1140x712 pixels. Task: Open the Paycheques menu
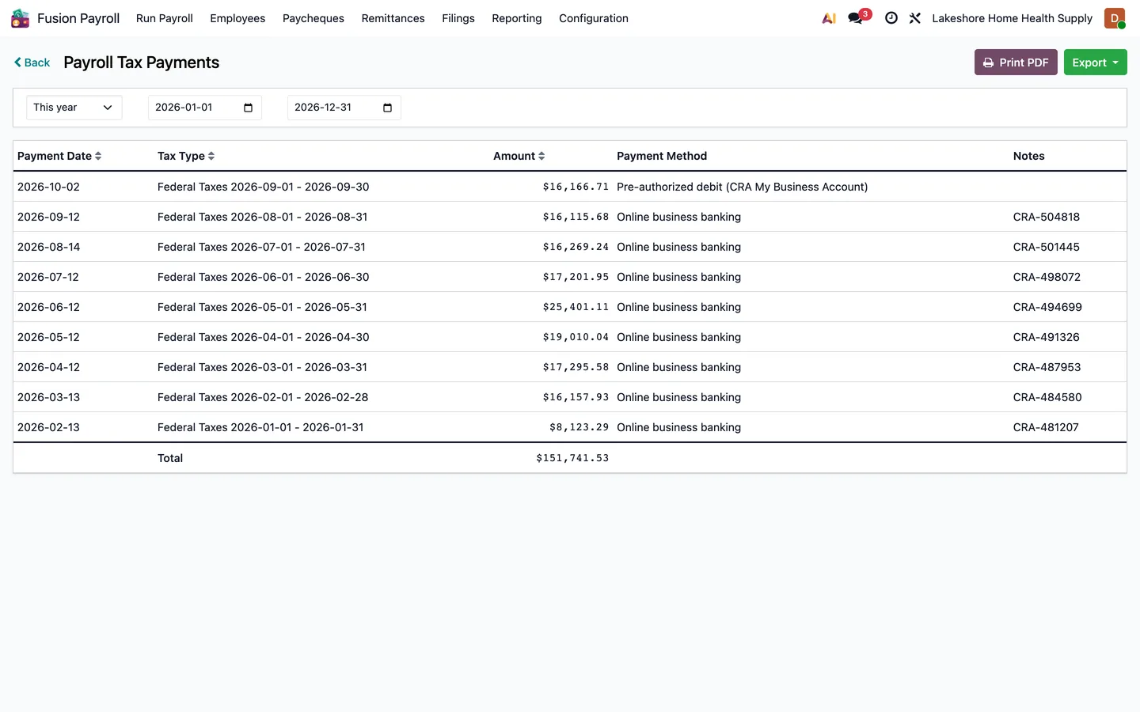[x=313, y=18]
